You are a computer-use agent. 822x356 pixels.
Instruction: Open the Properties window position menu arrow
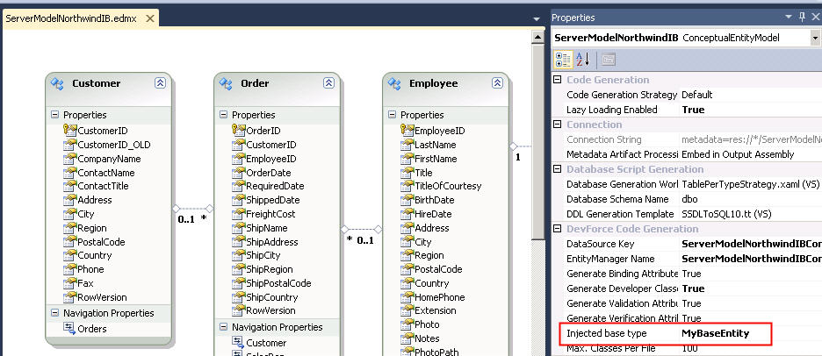[789, 18]
